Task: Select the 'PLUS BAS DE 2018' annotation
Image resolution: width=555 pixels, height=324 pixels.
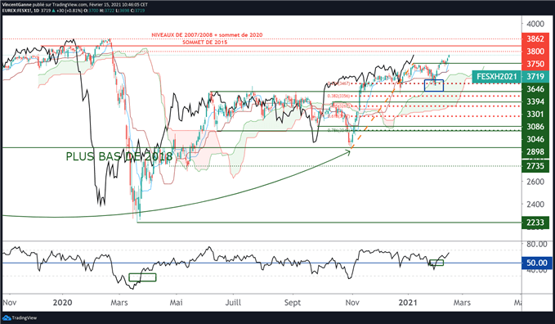Action: (x=119, y=156)
